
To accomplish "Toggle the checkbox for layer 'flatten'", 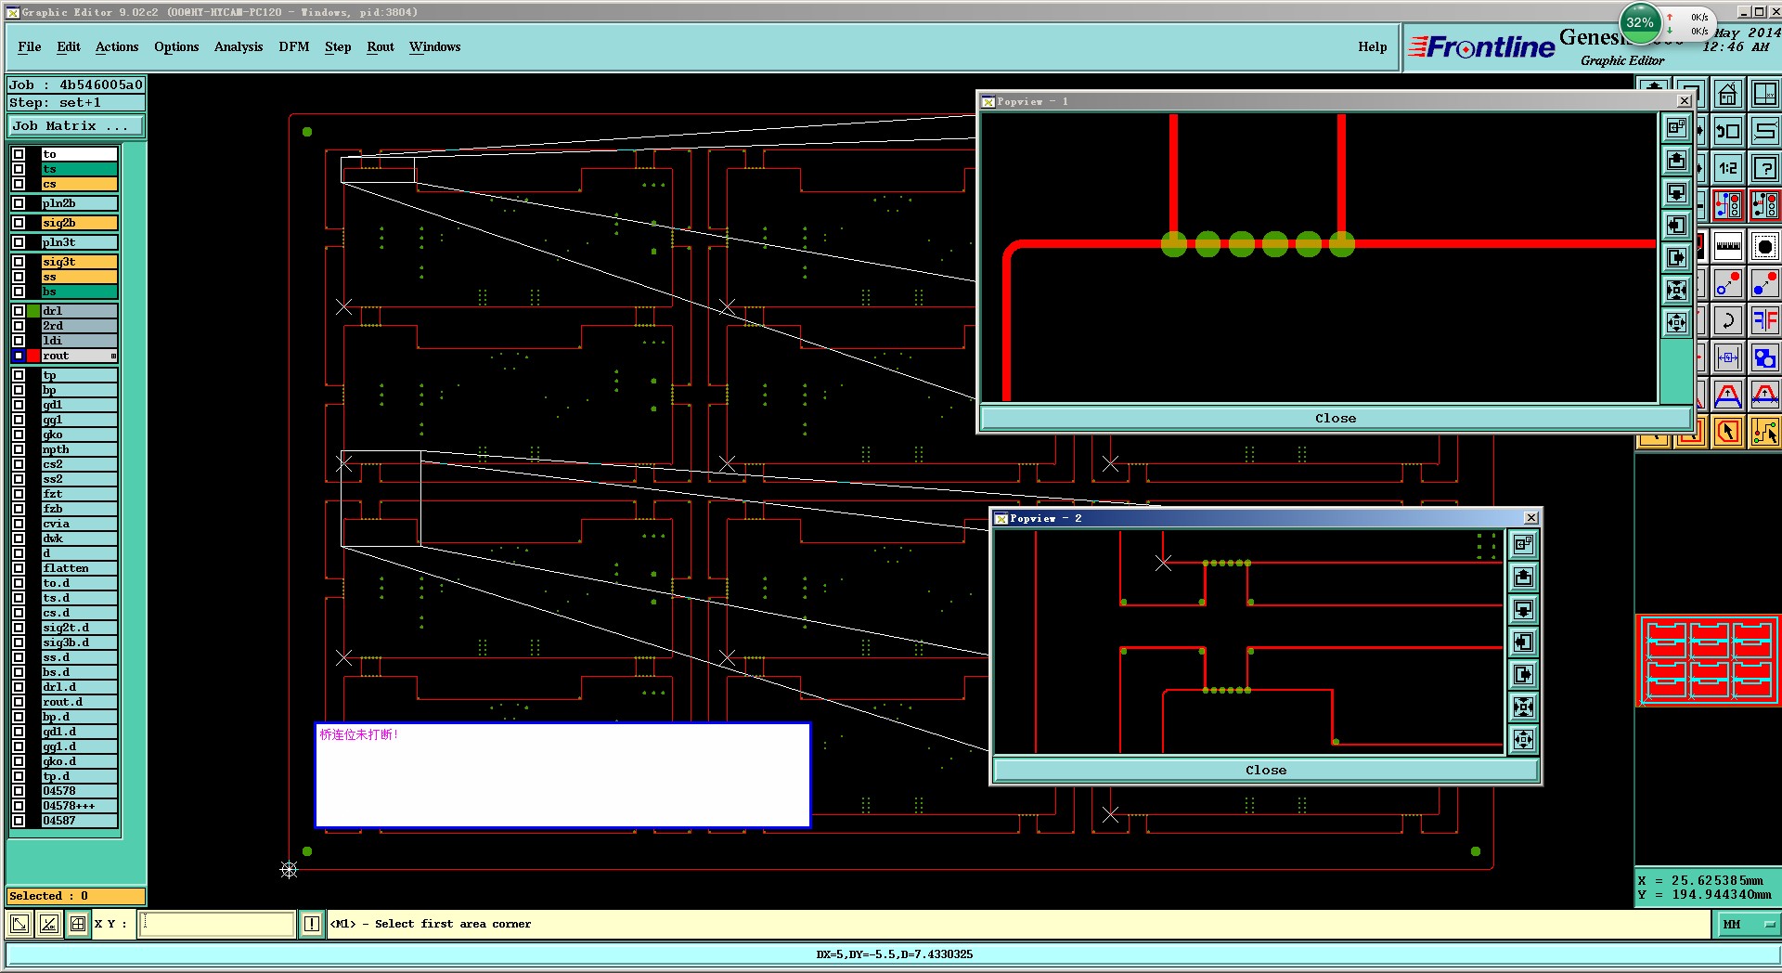I will click(19, 568).
